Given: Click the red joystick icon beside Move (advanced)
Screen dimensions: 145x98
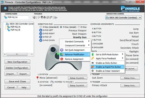Looking at the screenshot, I should pyautogui.click(x=38, y=78).
